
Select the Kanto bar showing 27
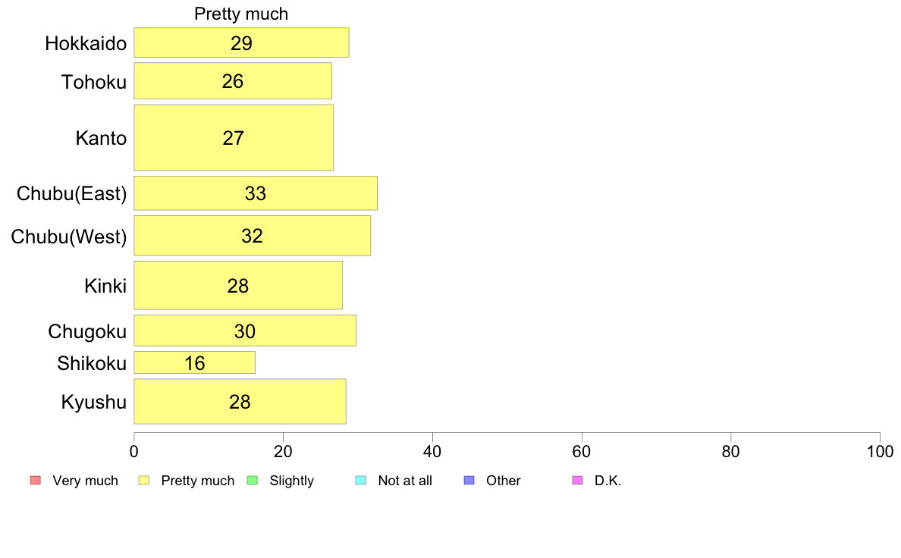234,137
